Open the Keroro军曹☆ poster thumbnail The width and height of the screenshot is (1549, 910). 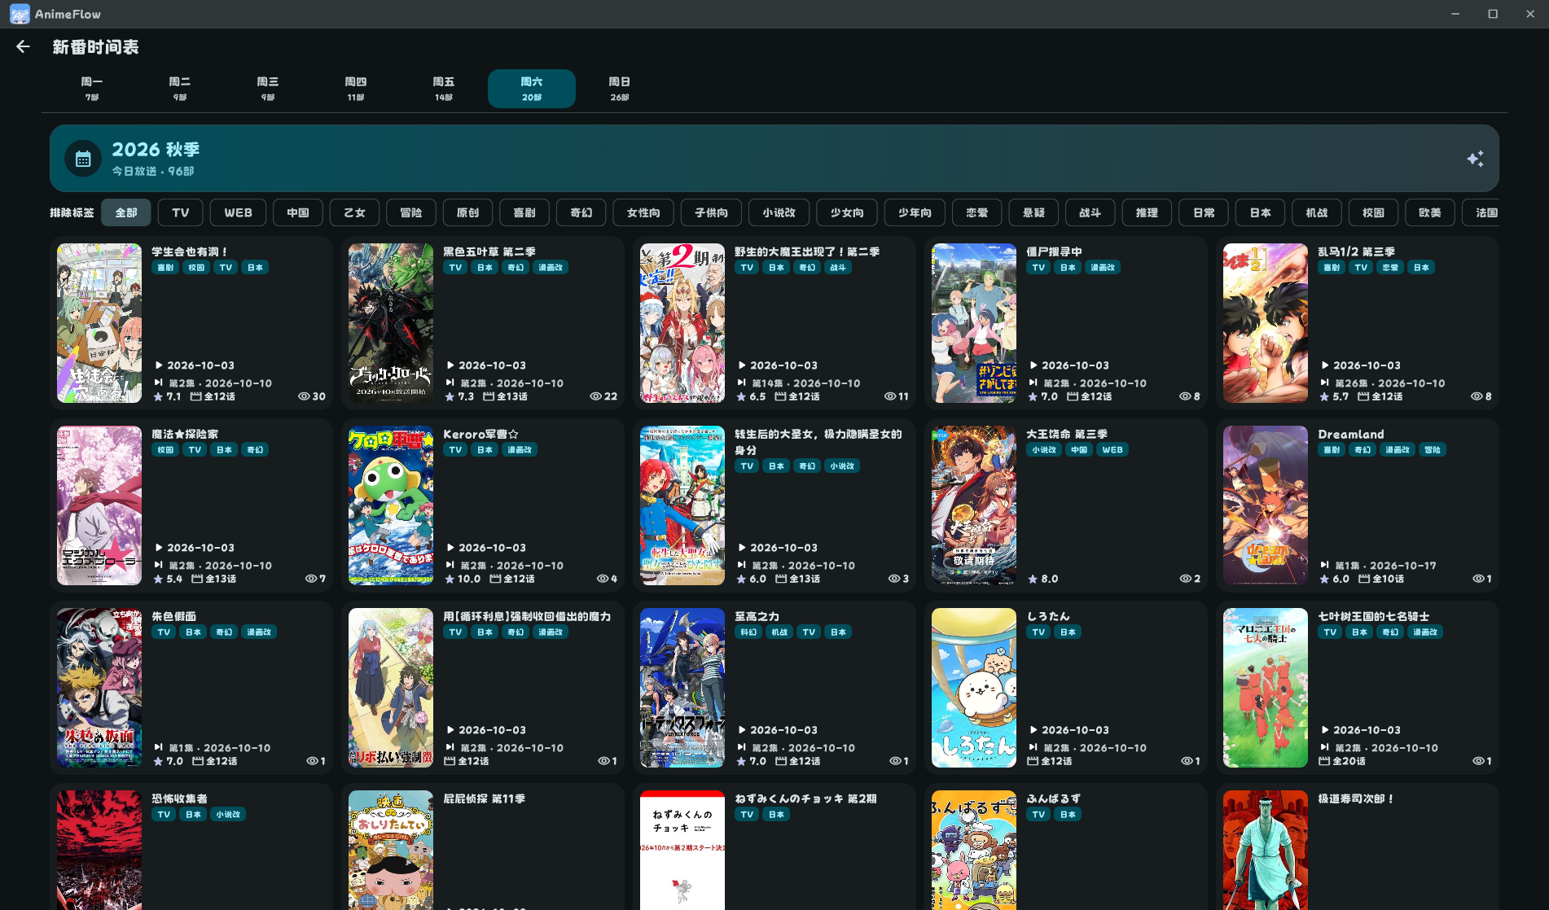391,505
